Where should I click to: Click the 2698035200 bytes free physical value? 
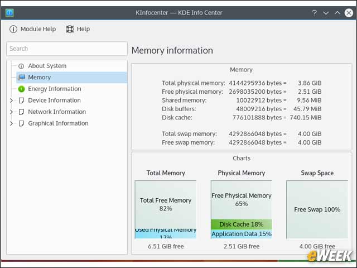tap(258, 92)
